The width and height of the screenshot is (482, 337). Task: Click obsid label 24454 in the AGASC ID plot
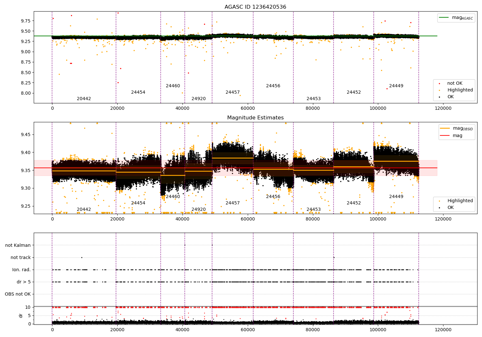pos(138,92)
